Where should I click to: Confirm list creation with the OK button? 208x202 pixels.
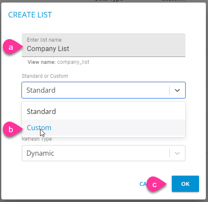pyautogui.click(x=185, y=184)
